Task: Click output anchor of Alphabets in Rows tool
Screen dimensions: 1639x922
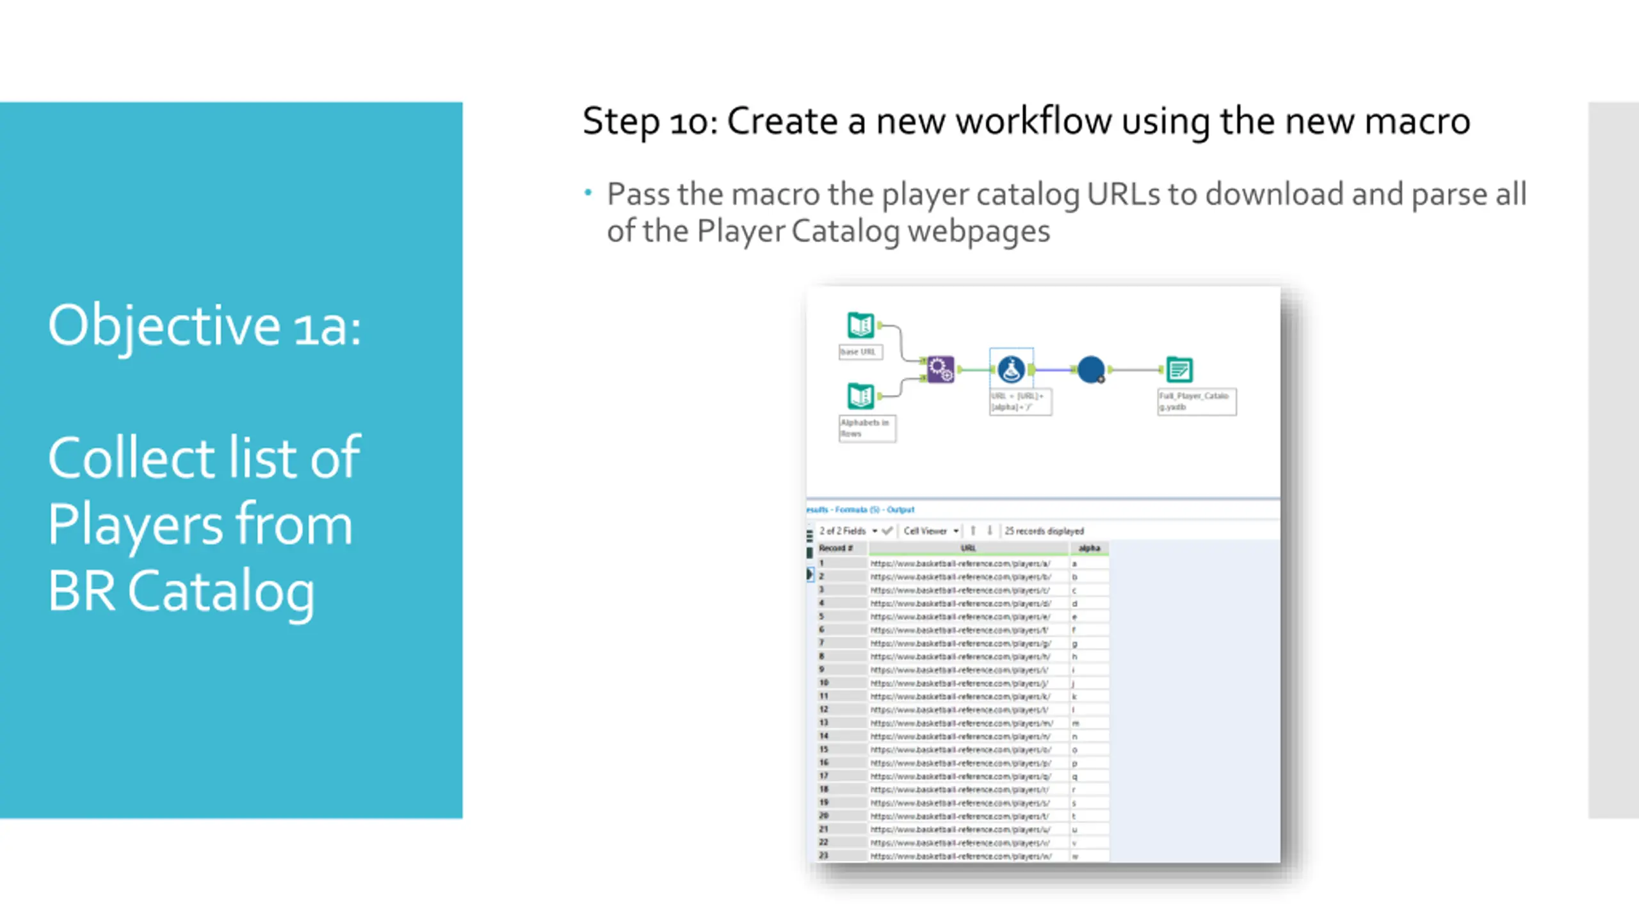Action: [x=880, y=396]
